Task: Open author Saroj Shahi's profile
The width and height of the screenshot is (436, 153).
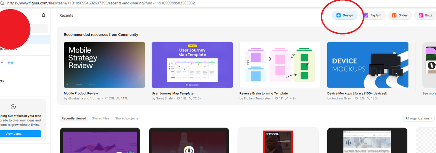Action: click(165, 98)
